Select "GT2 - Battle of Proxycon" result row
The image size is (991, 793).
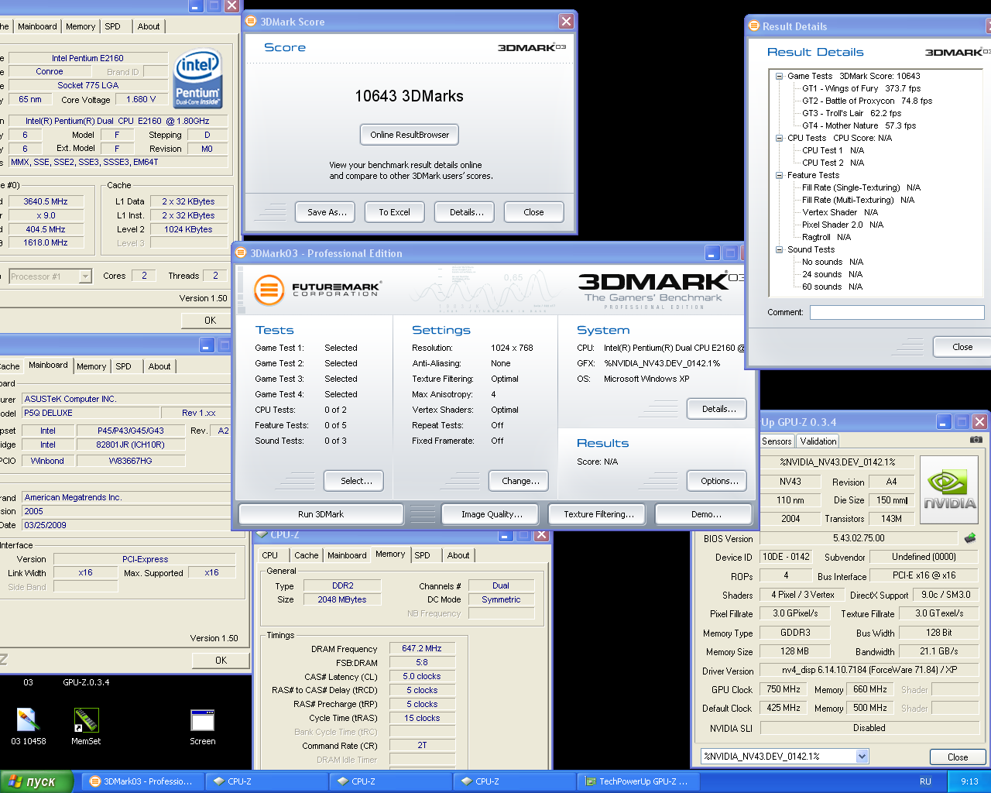point(867,101)
